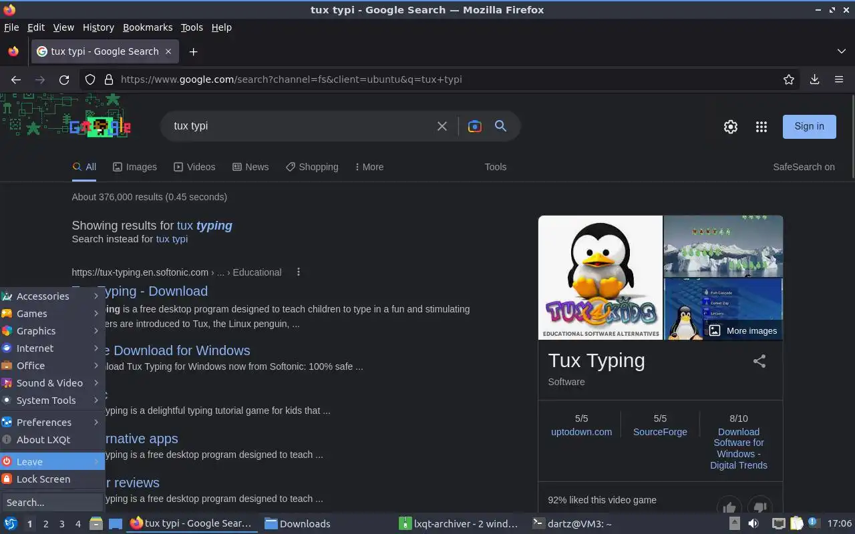Open search Tools options

coord(496,167)
